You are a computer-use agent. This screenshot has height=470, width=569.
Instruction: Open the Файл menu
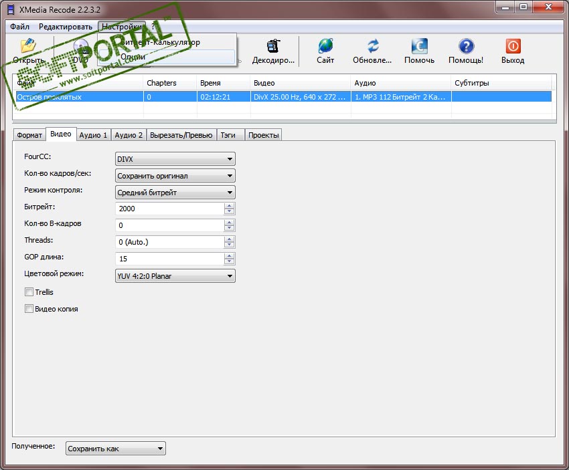[x=19, y=27]
